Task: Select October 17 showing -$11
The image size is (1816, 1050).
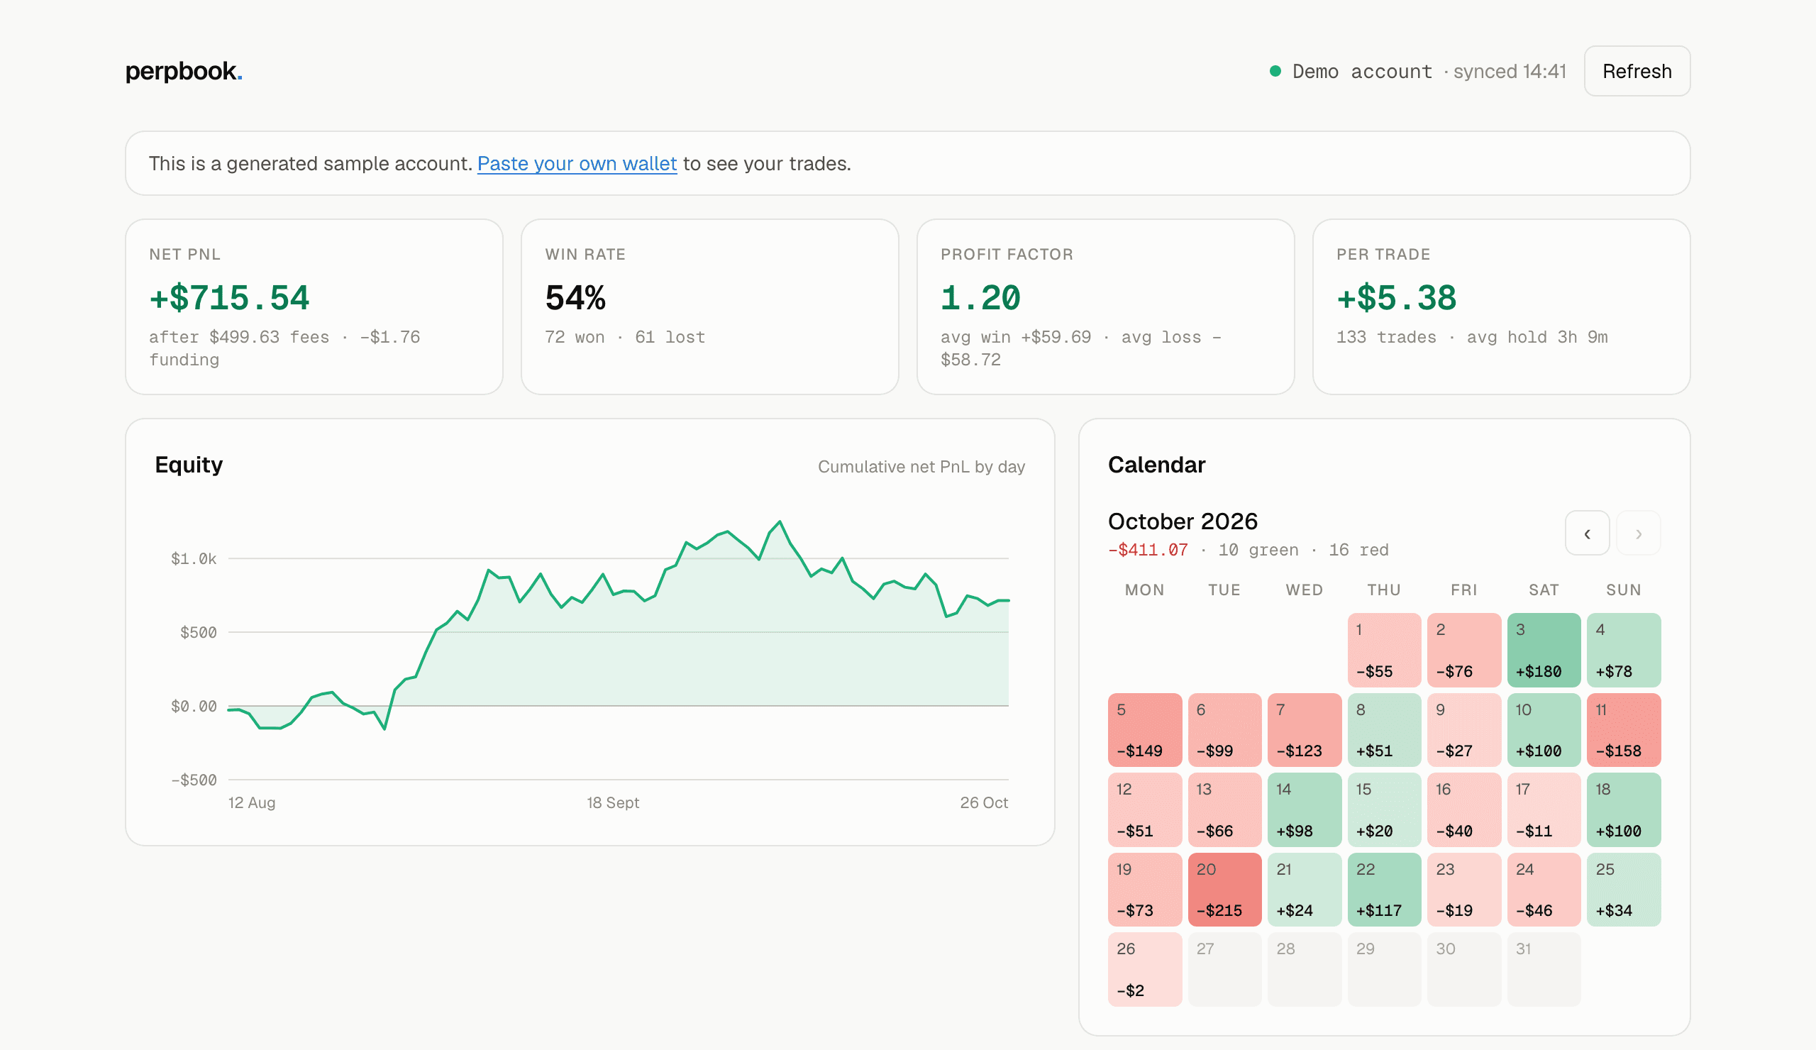Action: pyautogui.click(x=1544, y=809)
